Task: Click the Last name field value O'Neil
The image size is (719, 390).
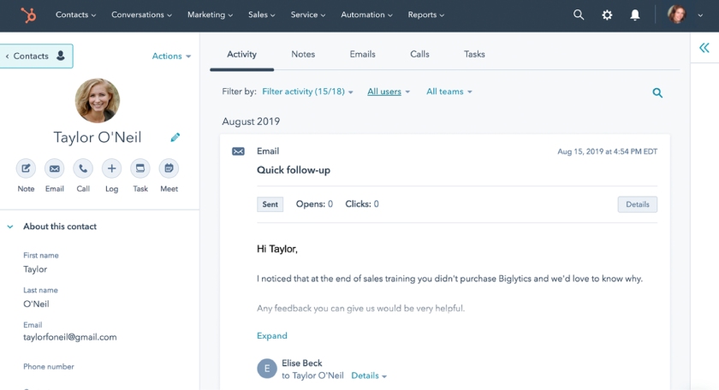Action: point(36,304)
